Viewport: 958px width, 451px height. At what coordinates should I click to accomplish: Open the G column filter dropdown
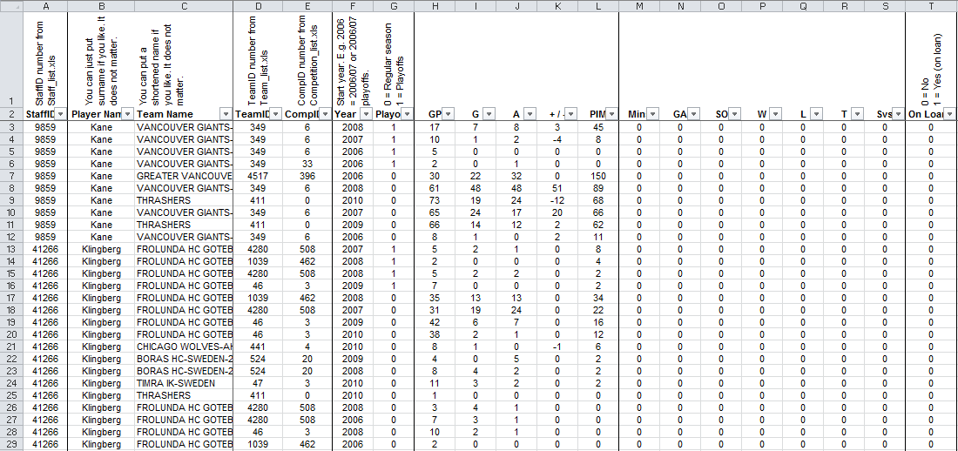point(489,114)
